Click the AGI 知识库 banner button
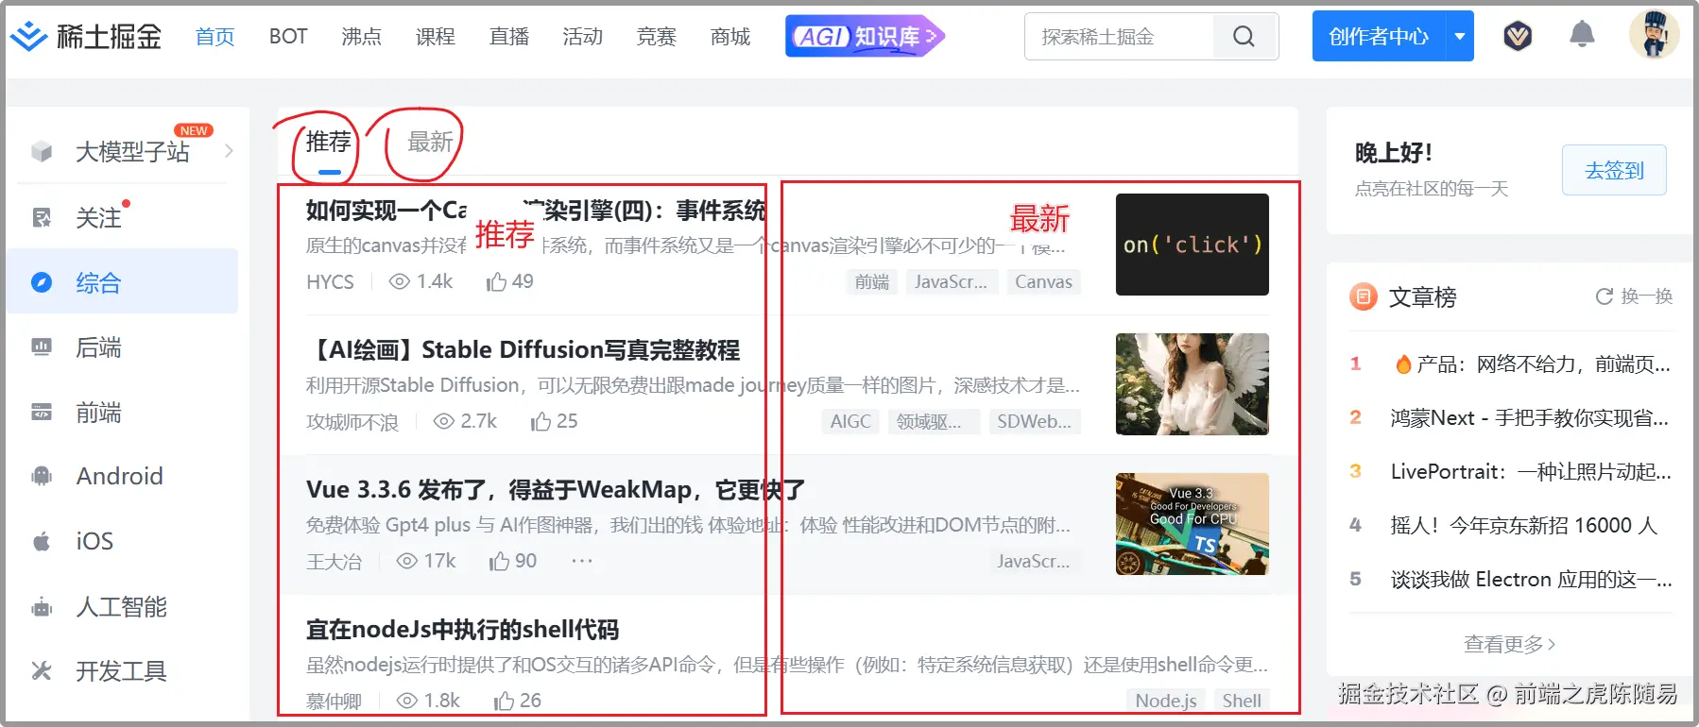The image size is (1699, 727). pos(865,36)
